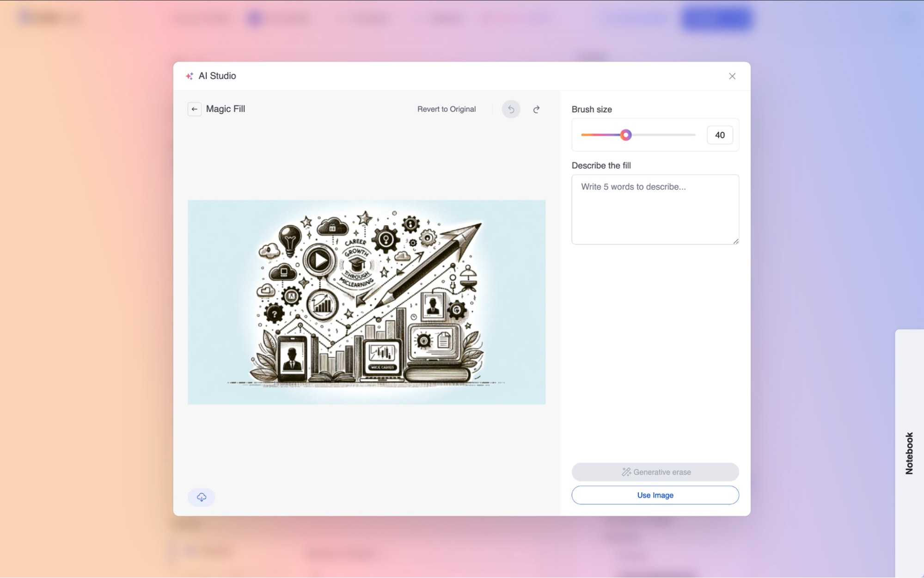Image resolution: width=924 pixels, height=578 pixels.
Task: Click the close X icon on dialog
Action: point(732,75)
